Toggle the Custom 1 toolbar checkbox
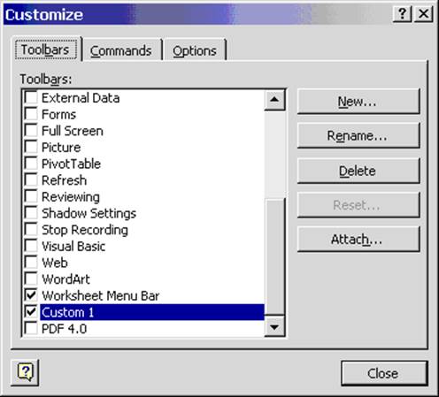 pos(31,311)
